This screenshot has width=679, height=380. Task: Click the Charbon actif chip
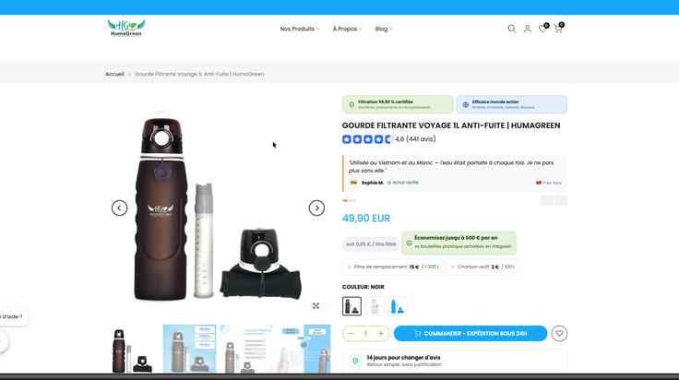482,267
